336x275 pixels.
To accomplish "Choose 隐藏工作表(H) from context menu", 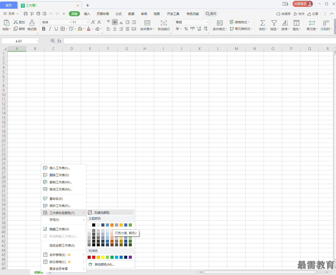I will pyautogui.click(x=64, y=229).
